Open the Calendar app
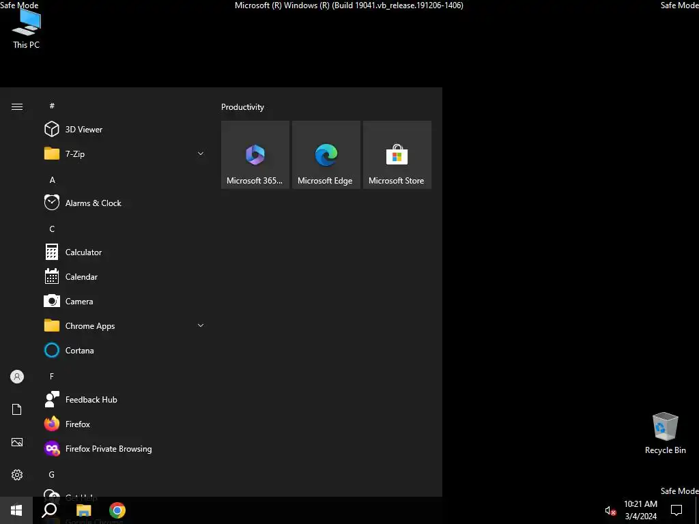Viewport: 699px width, 524px height. (124, 277)
